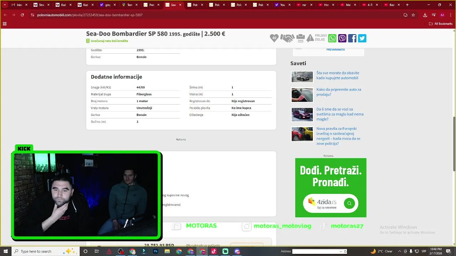Click thumbnail of black car article
Image resolution: width=456 pixels, height=256 pixels.
[302, 77]
